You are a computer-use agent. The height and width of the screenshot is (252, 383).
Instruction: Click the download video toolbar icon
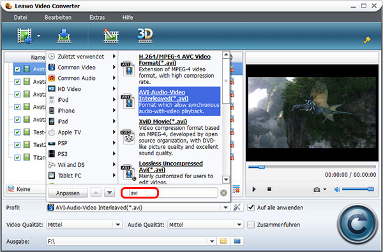(64, 36)
